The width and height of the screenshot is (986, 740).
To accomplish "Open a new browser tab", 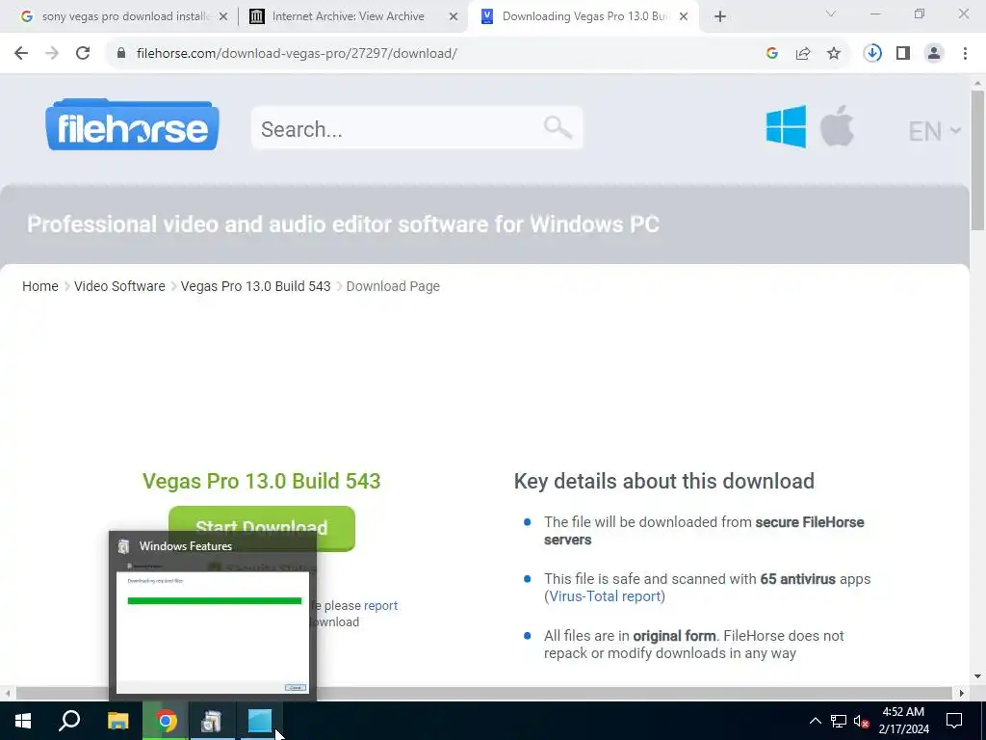I will point(720,16).
